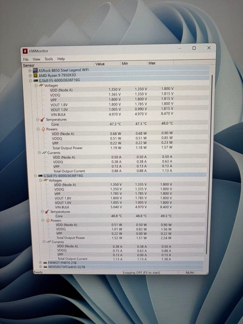
Task: Click Powers flame icon under second G.Skill
Action: click(48, 220)
